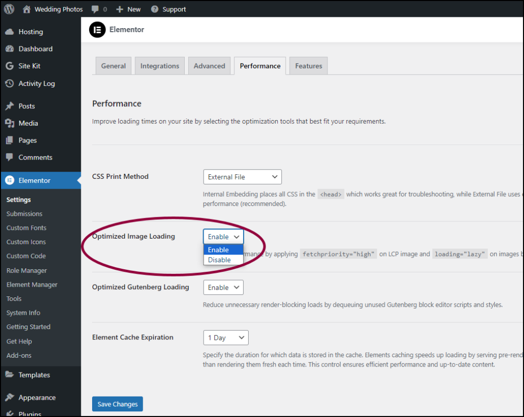Open the Media library sidebar item
Screen dimensions: 524x417
28,123
